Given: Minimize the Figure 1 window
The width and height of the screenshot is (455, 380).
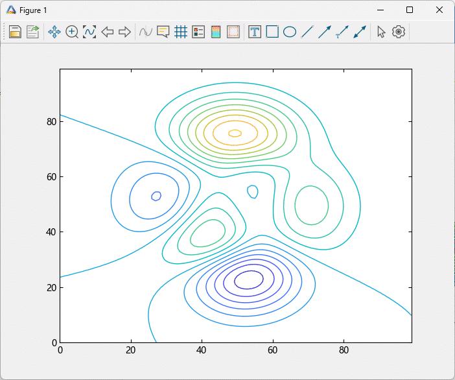Looking at the screenshot, I should [380, 10].
